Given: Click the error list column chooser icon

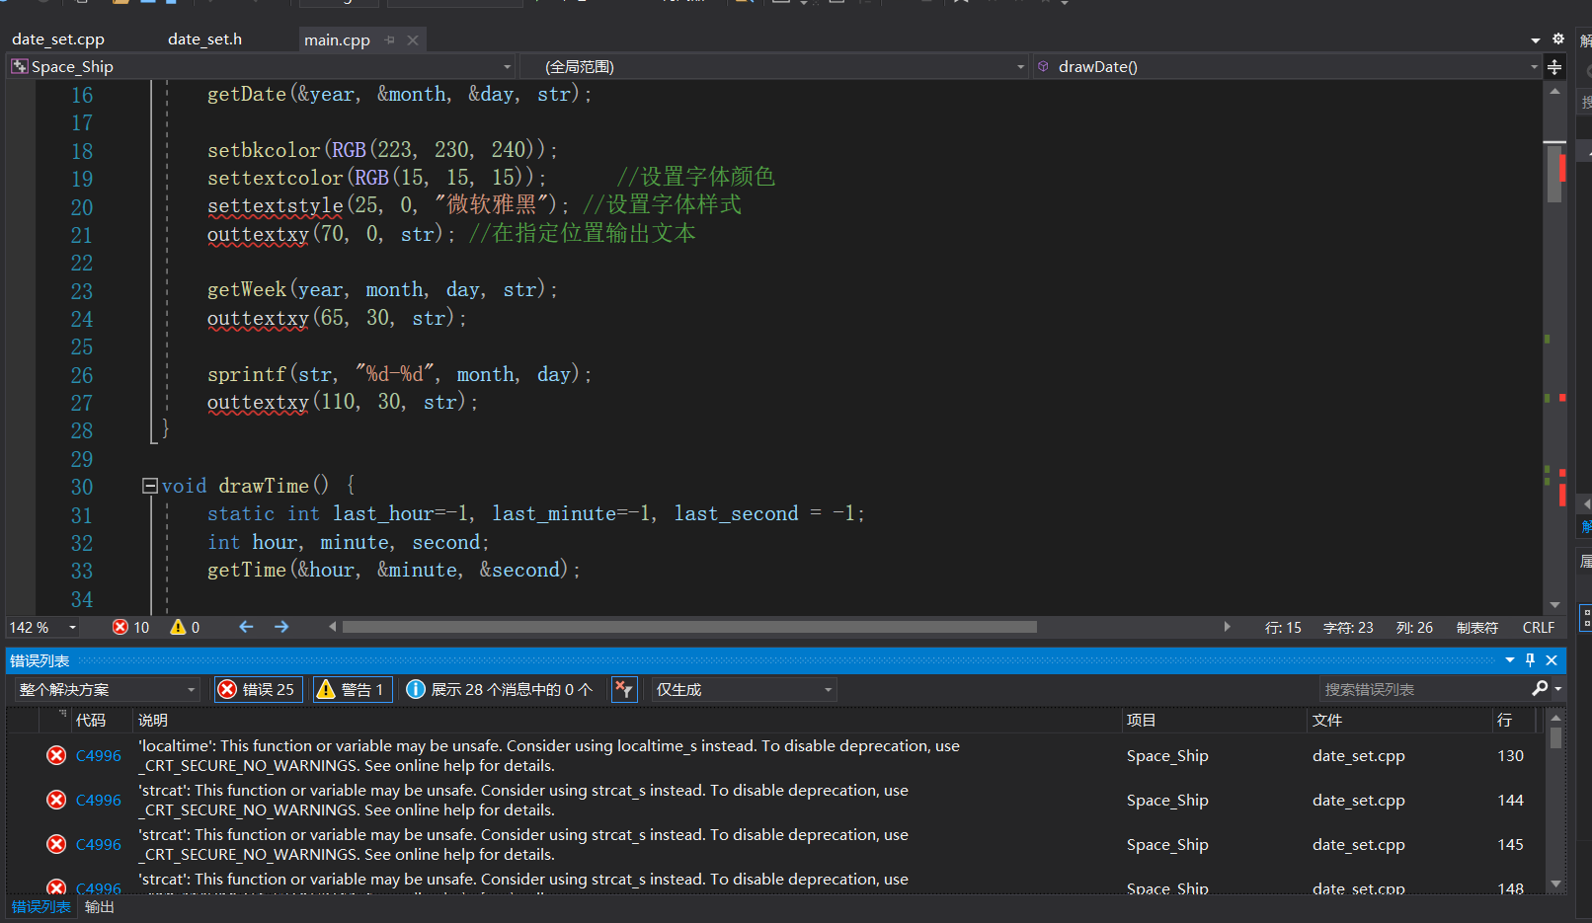Looking at the screenshot, I should 63,713.
